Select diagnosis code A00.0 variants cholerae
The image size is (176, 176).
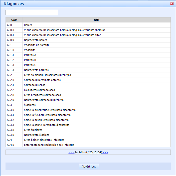tap(65, 30)
